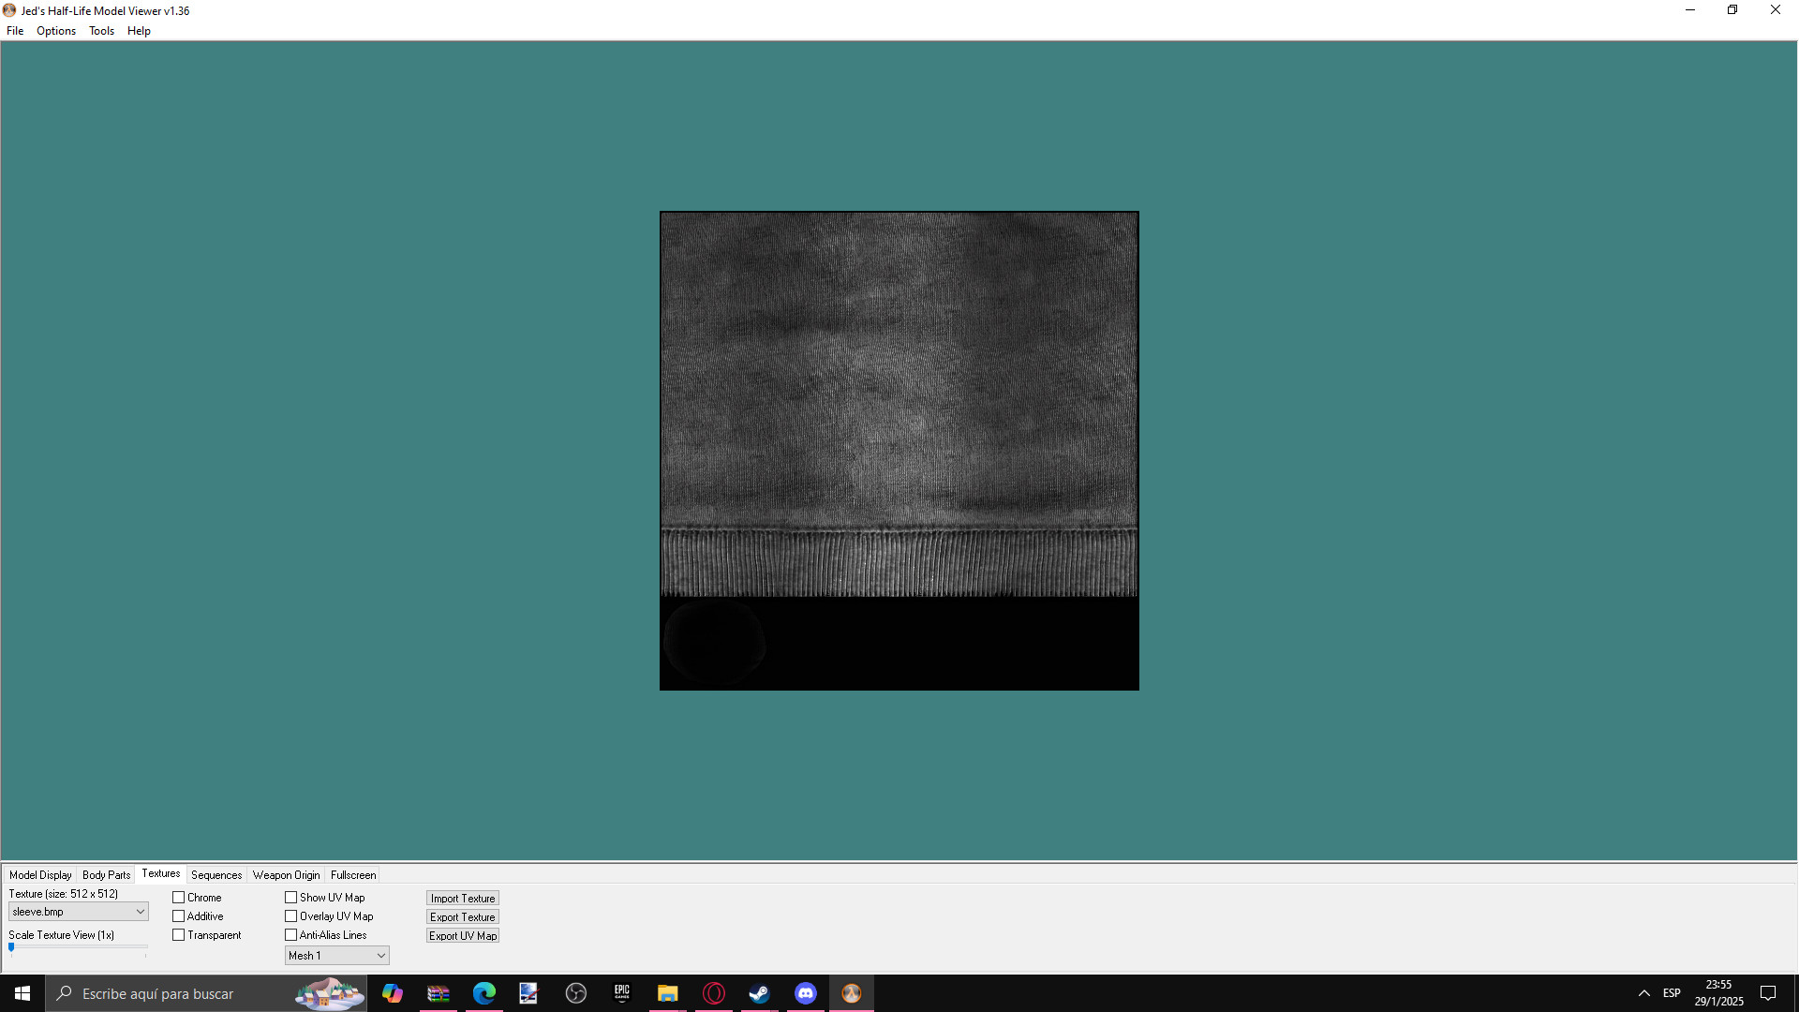Enable Show UV Map checkbox
The image size is (1799, 1012).
coord(291,898)
